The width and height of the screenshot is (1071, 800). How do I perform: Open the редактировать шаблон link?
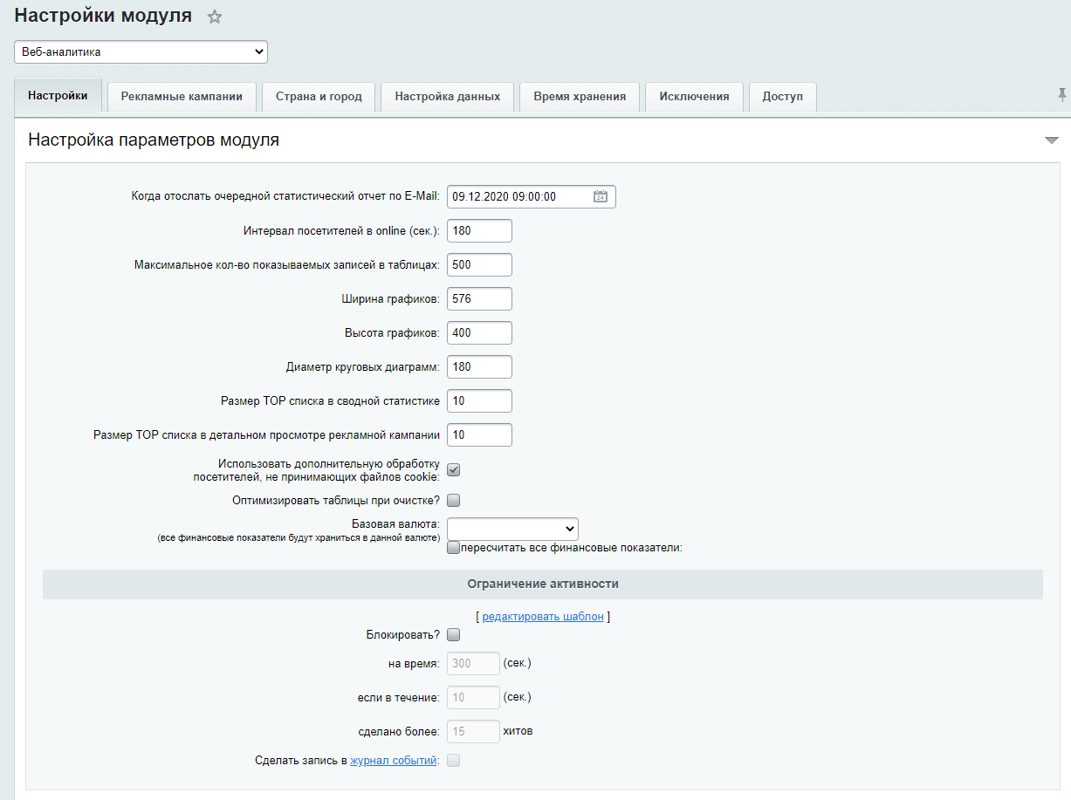tap(543, 616)
